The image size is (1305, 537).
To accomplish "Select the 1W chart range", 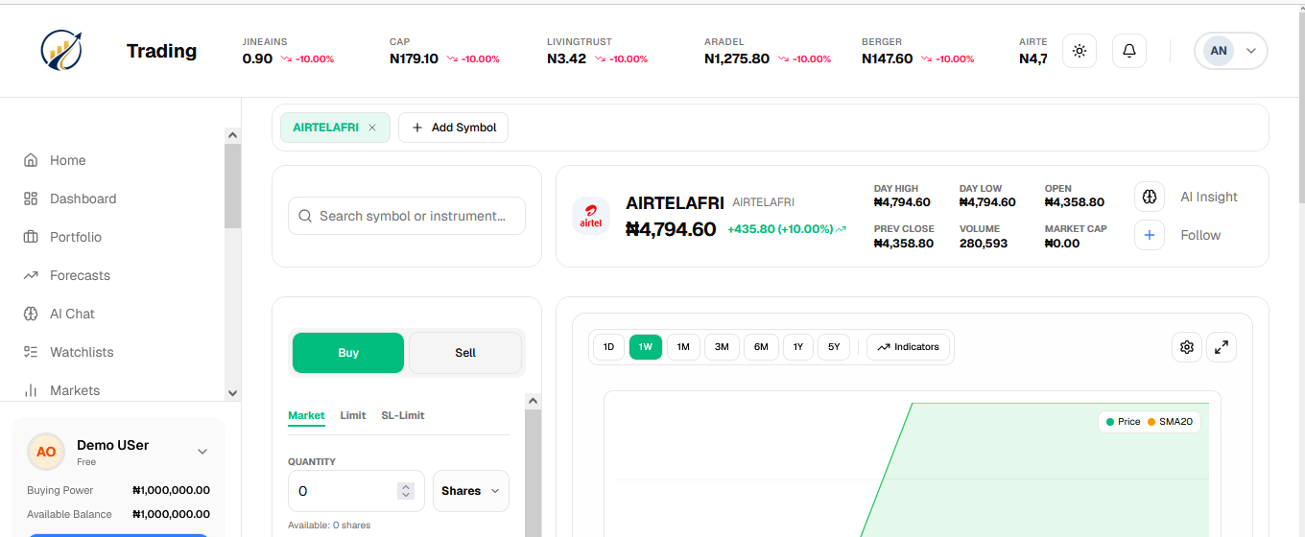I will (646, 347).
